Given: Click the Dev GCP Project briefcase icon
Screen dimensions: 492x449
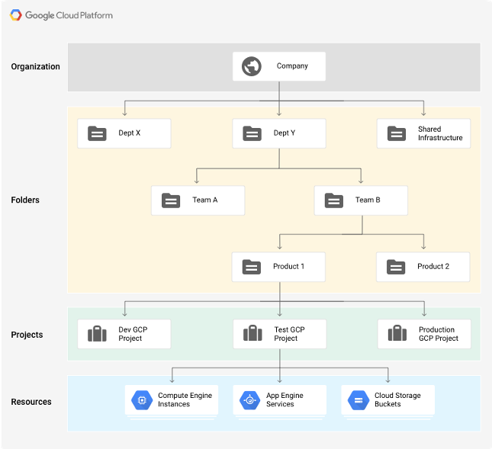Looking at the screenshot, I should (97, 333).
